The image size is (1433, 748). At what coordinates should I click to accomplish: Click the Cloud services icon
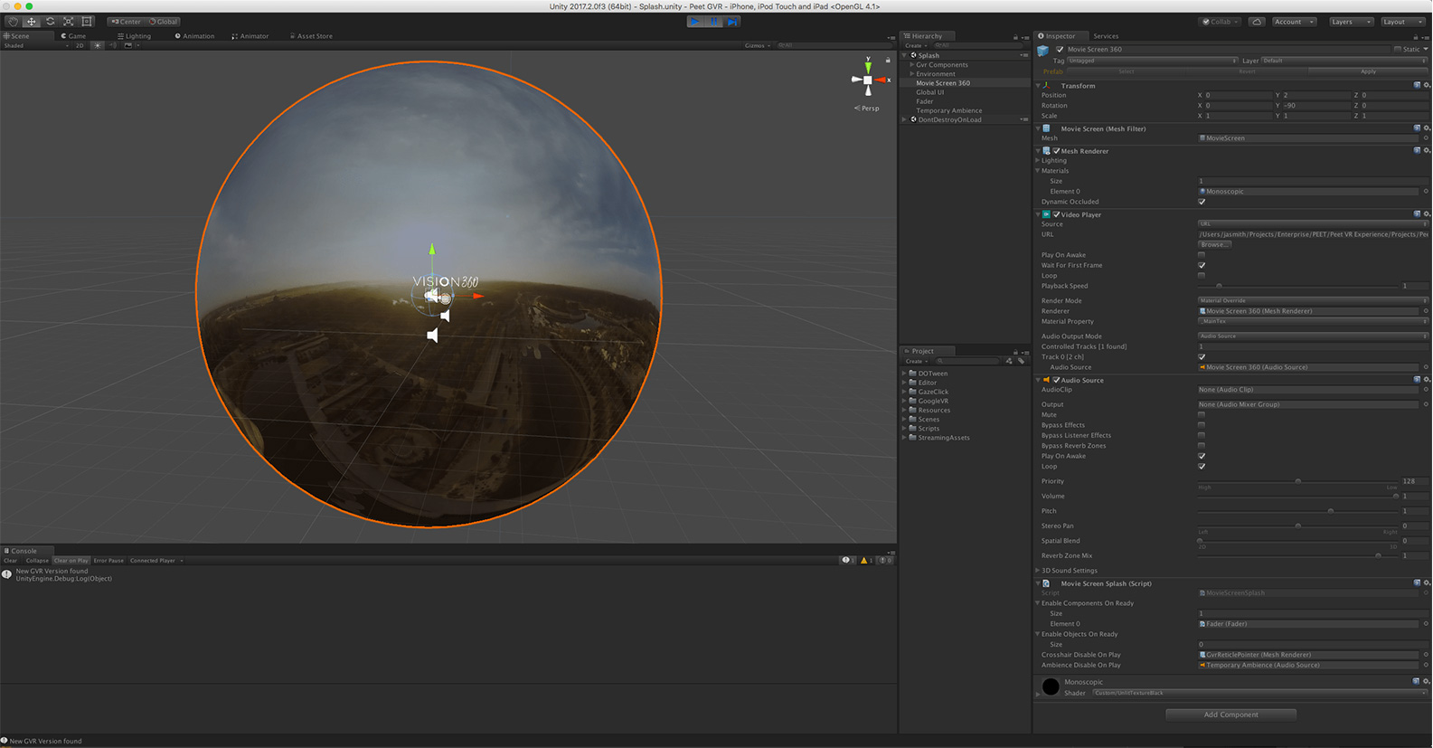pos(1257,22)
